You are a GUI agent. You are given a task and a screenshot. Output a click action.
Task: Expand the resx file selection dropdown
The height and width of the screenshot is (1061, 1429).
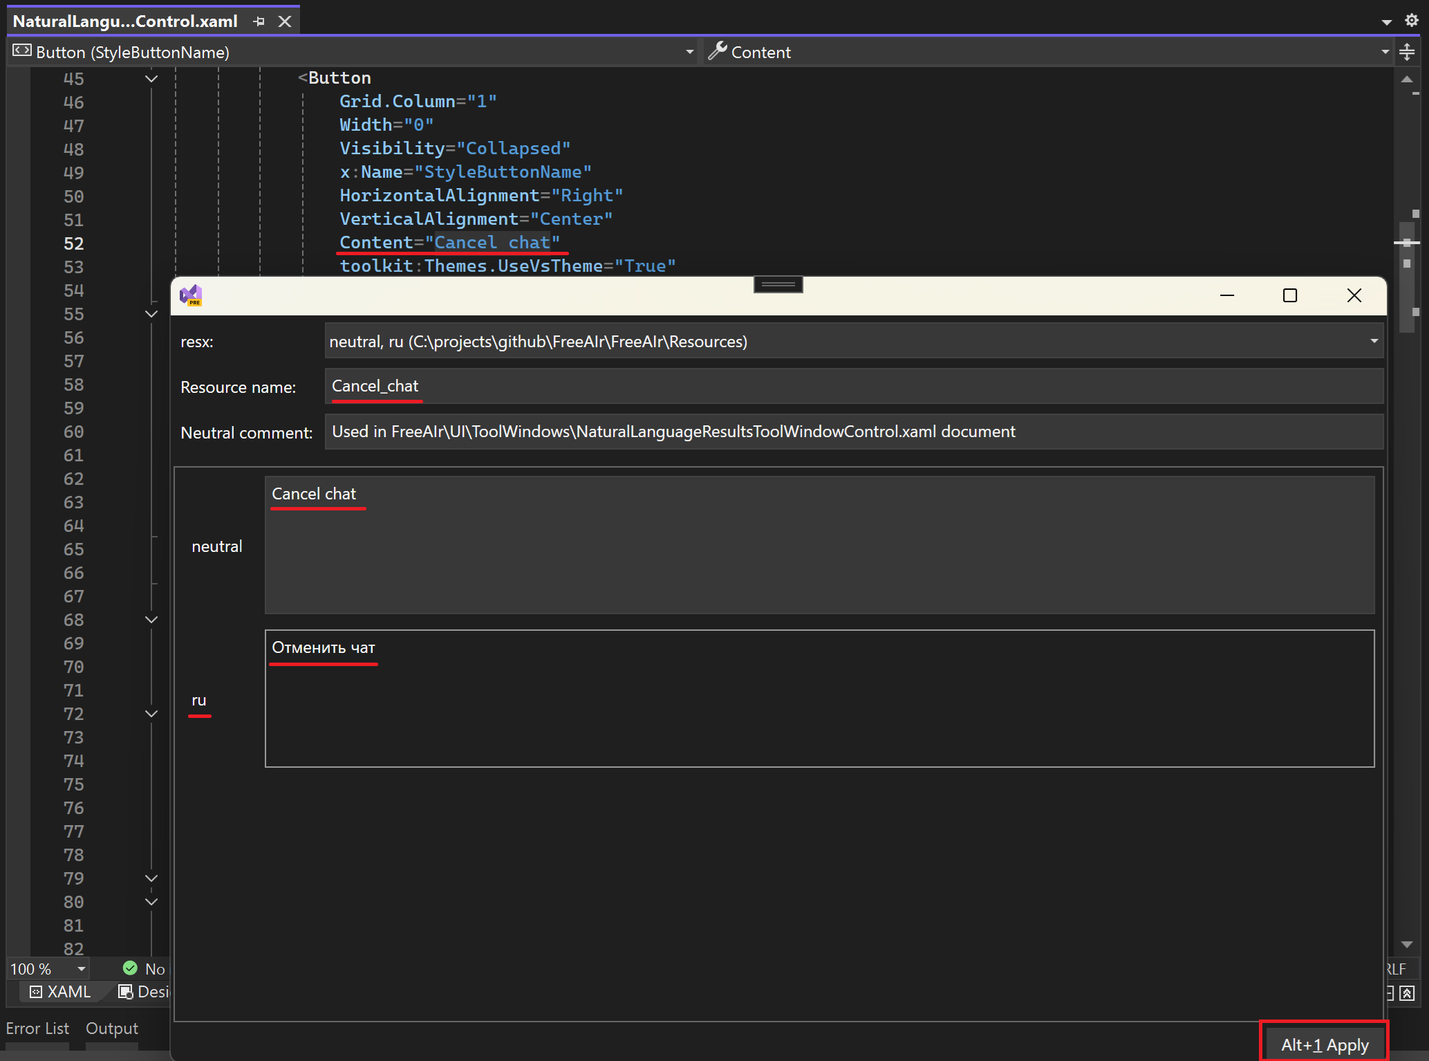coord(1374,341)
